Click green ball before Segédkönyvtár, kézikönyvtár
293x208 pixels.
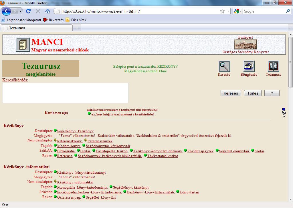(x=84, y=145)
